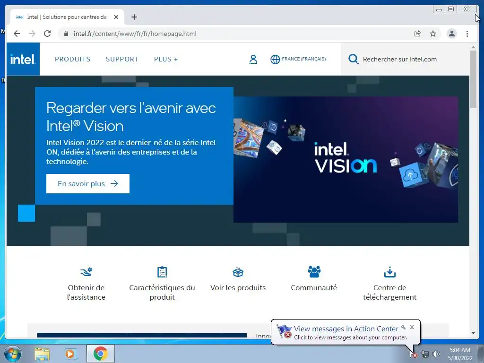This screenshot has height=363, width=484.
Task: Open the Intel account sign-in icon
Action: click(x=253, y=59)
